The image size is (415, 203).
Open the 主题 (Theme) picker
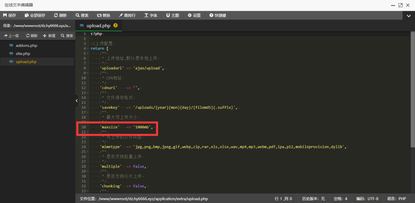coord(172,15)
